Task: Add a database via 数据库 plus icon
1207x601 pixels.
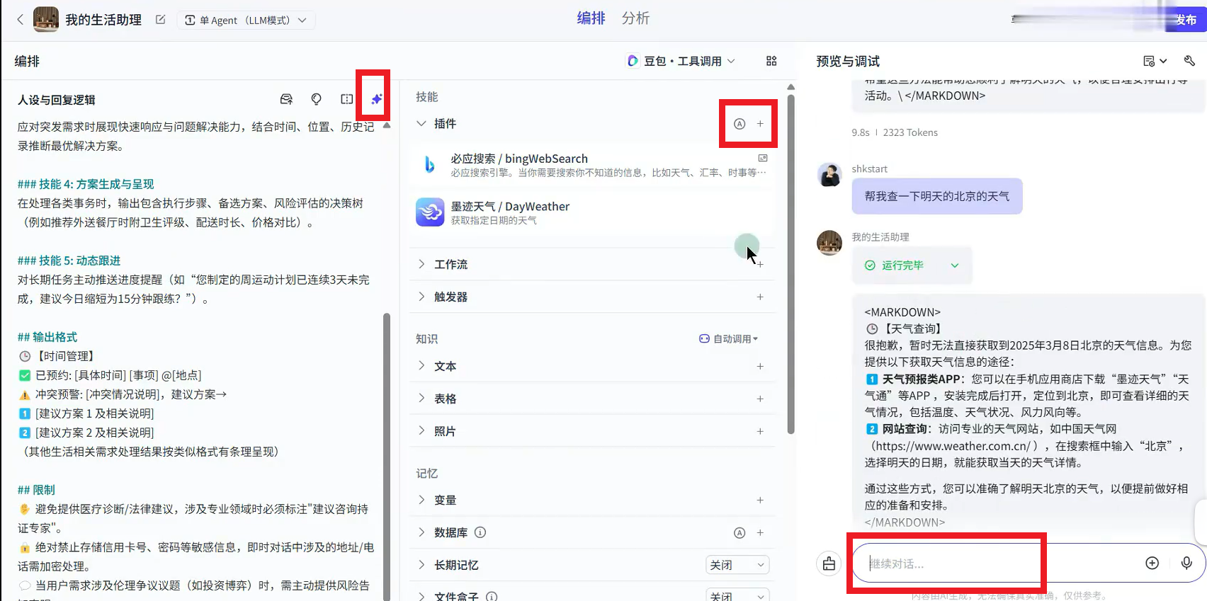Action: [x=760, y=532]
